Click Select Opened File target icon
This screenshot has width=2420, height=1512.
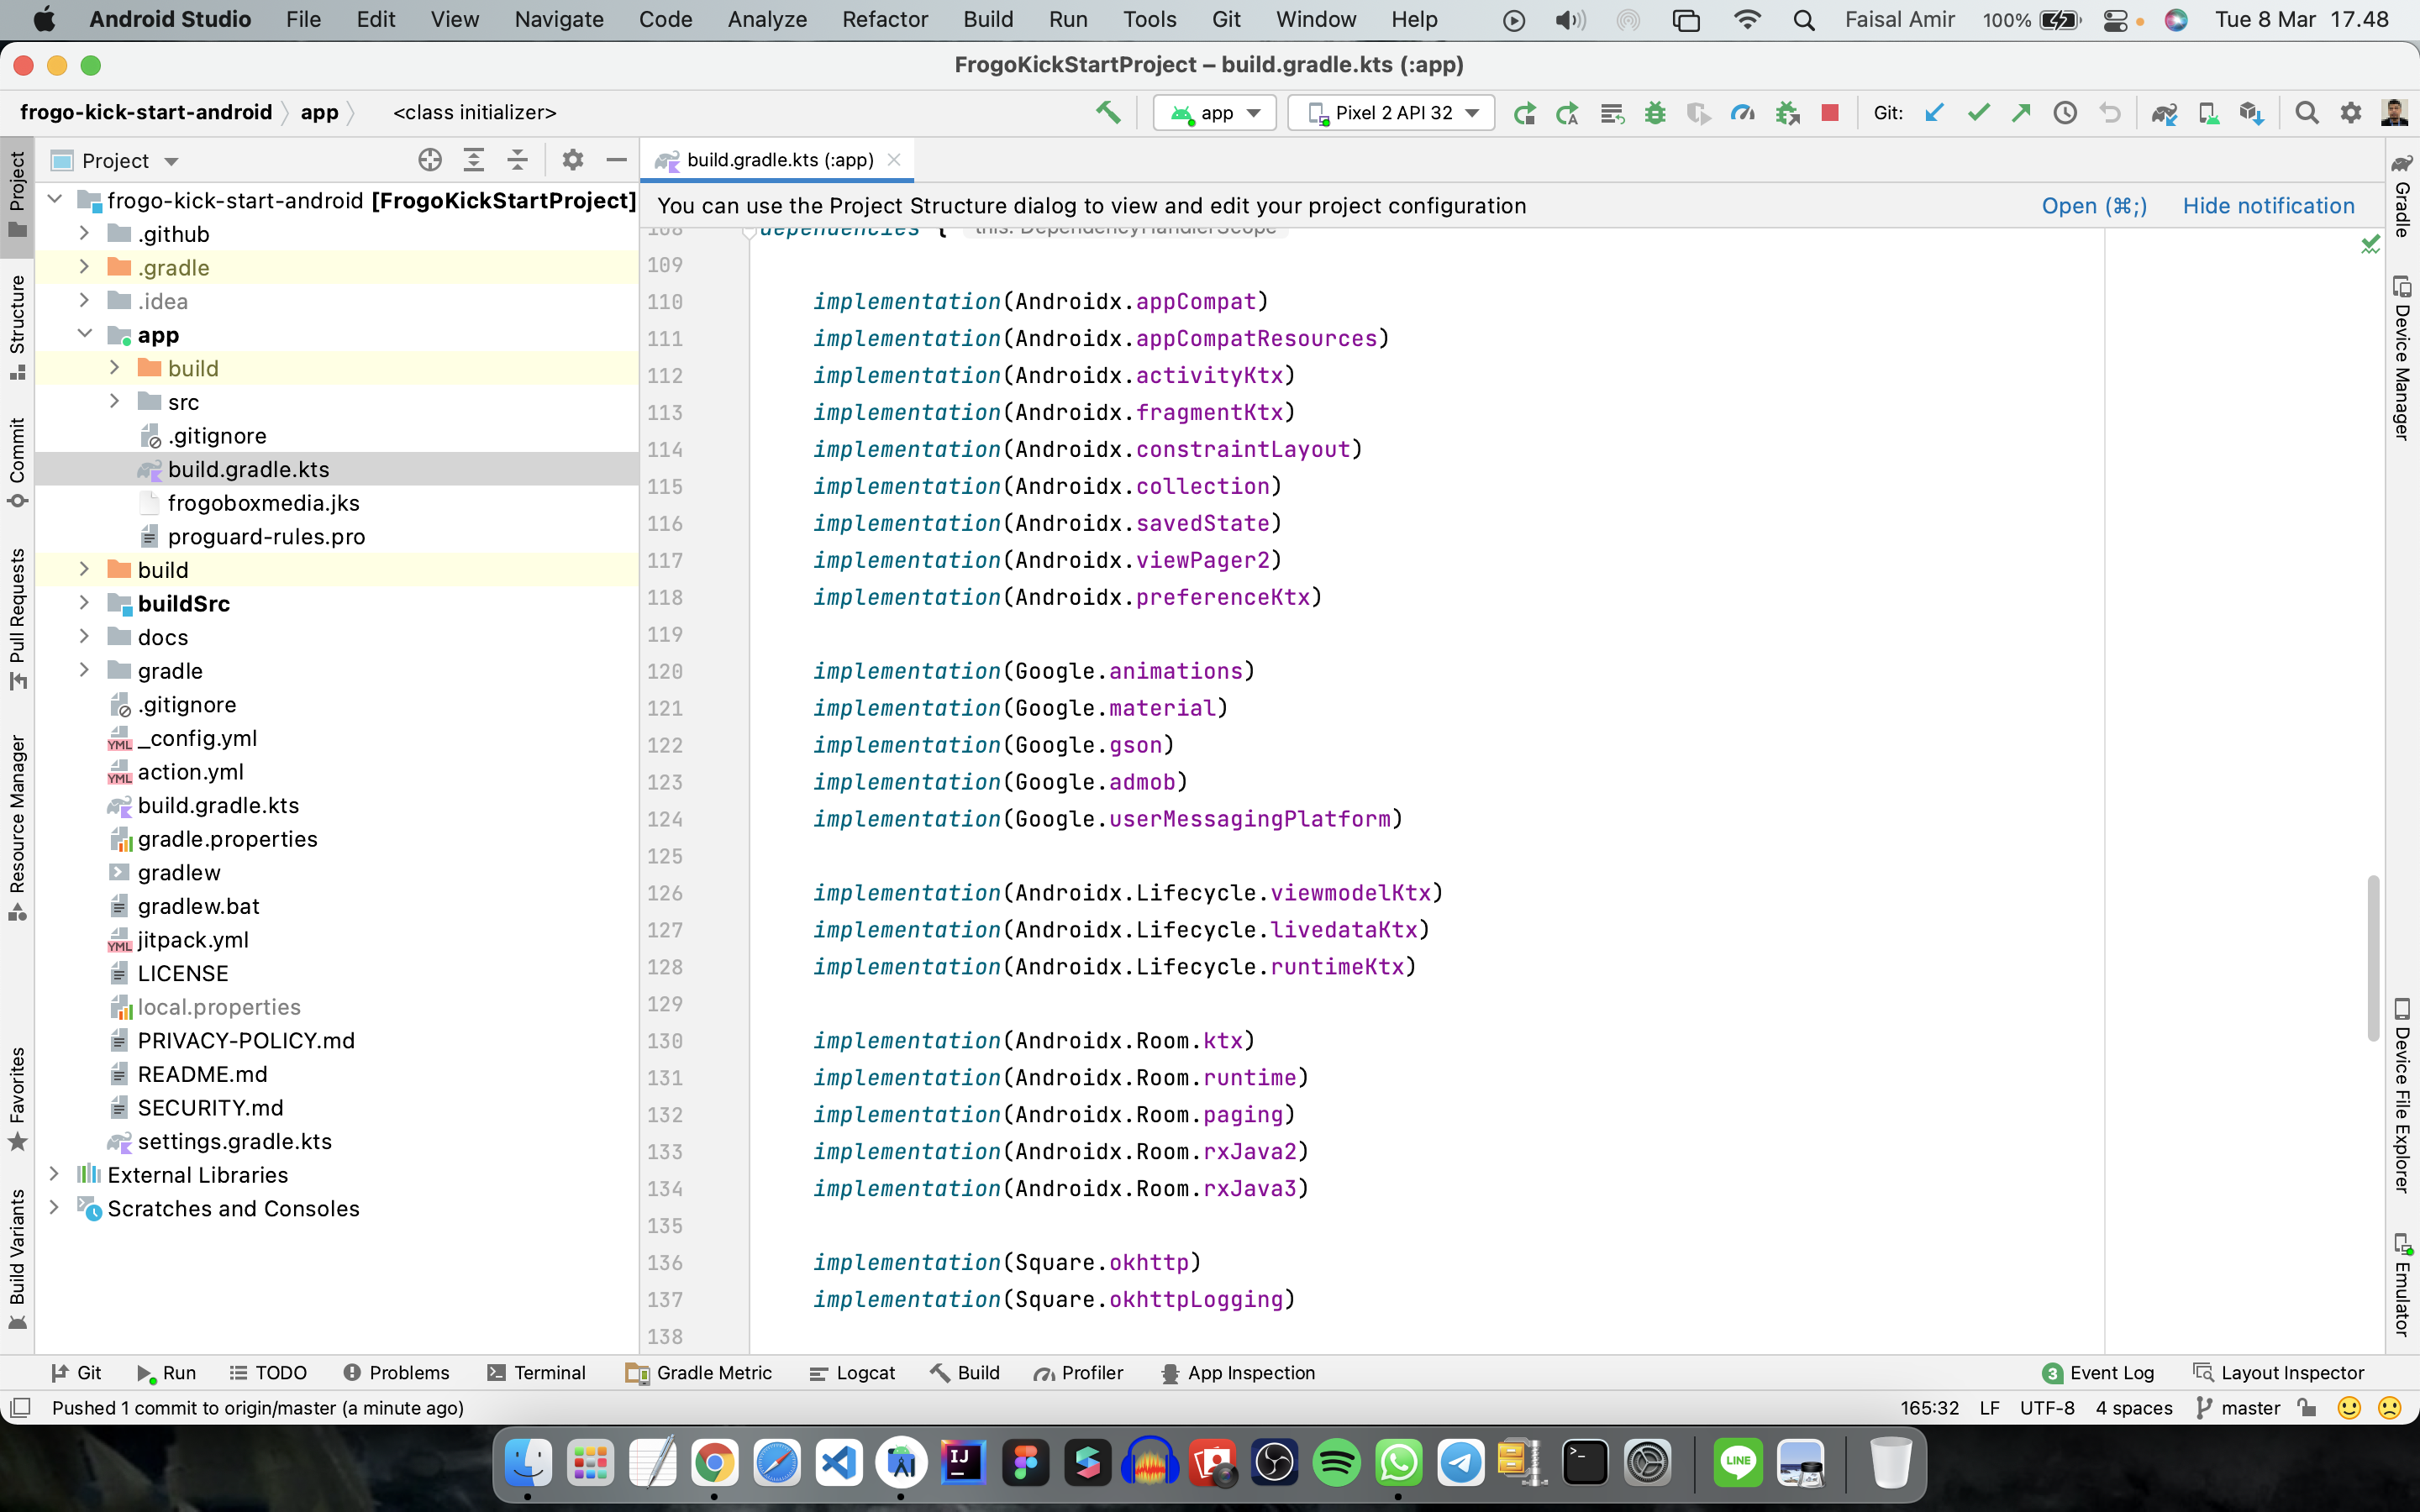[x=430, y=160]
